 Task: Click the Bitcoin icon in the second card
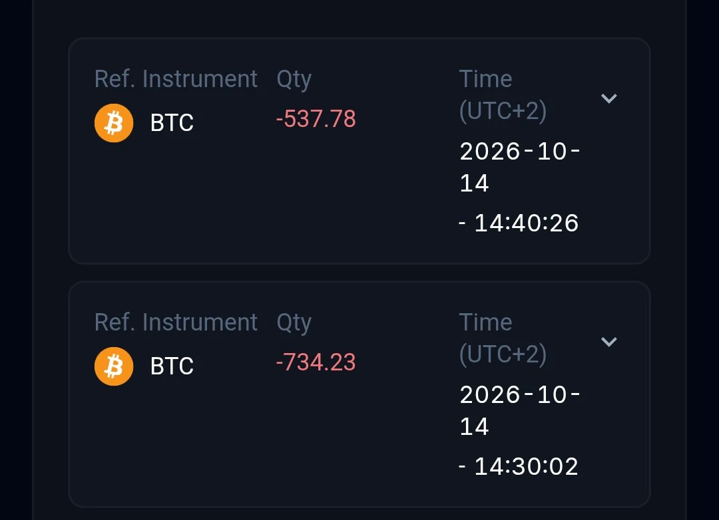(114, 366)
